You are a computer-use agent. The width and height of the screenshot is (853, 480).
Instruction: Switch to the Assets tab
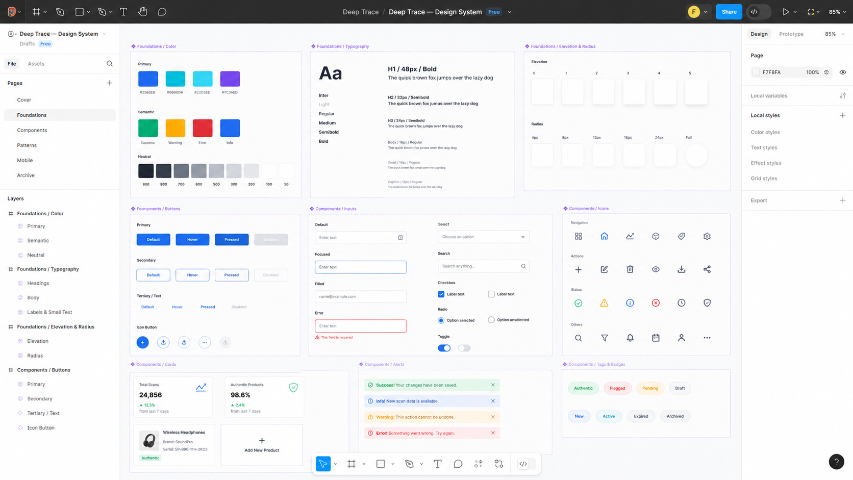[36, 64]
